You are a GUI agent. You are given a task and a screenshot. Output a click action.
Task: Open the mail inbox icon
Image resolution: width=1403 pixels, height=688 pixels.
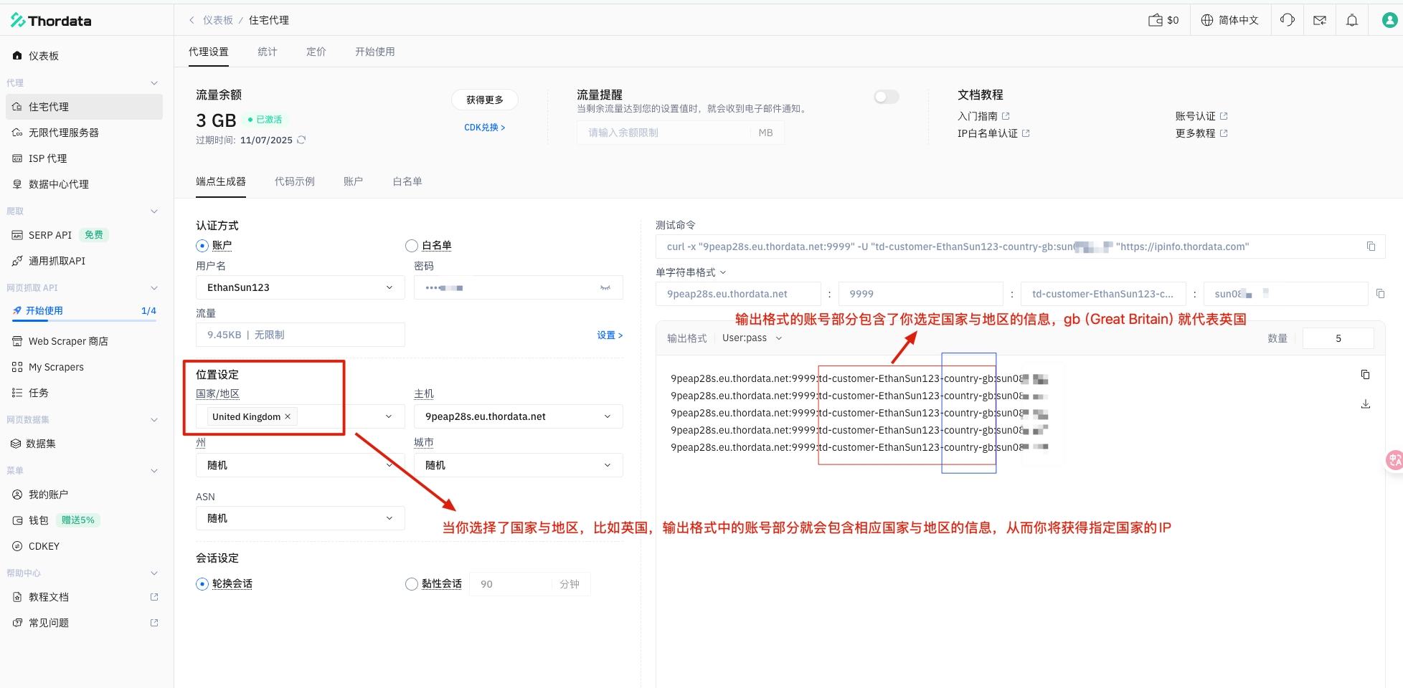pyautogui.click(x=1319, y=20)
